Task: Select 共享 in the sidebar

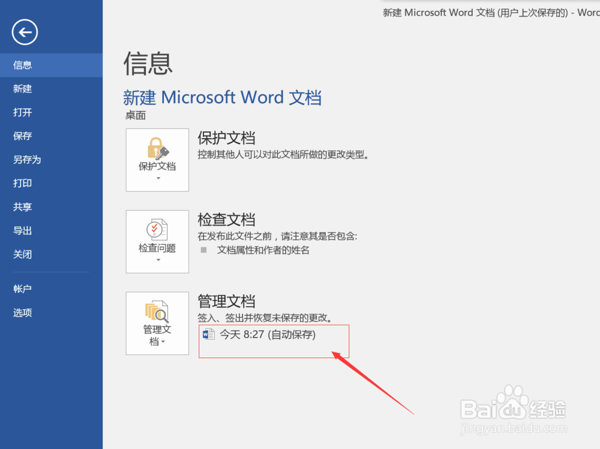Action: click(51, 207)
